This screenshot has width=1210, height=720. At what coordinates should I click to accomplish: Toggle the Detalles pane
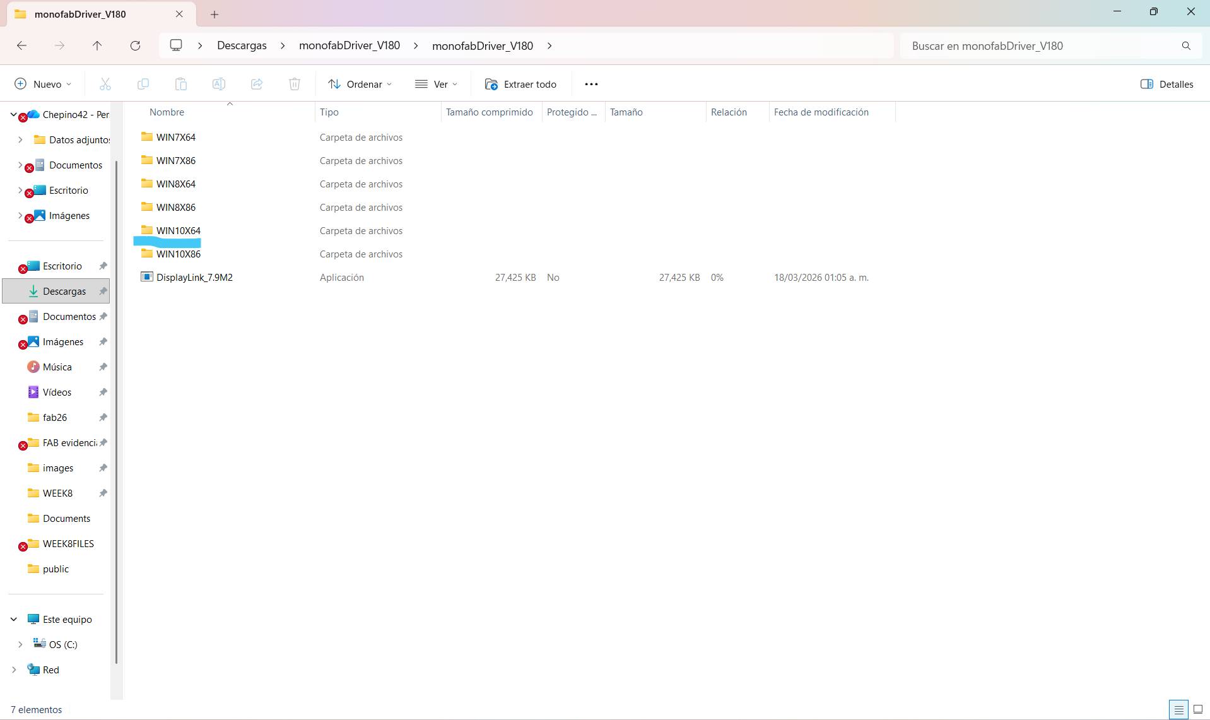coord(1167,84)
